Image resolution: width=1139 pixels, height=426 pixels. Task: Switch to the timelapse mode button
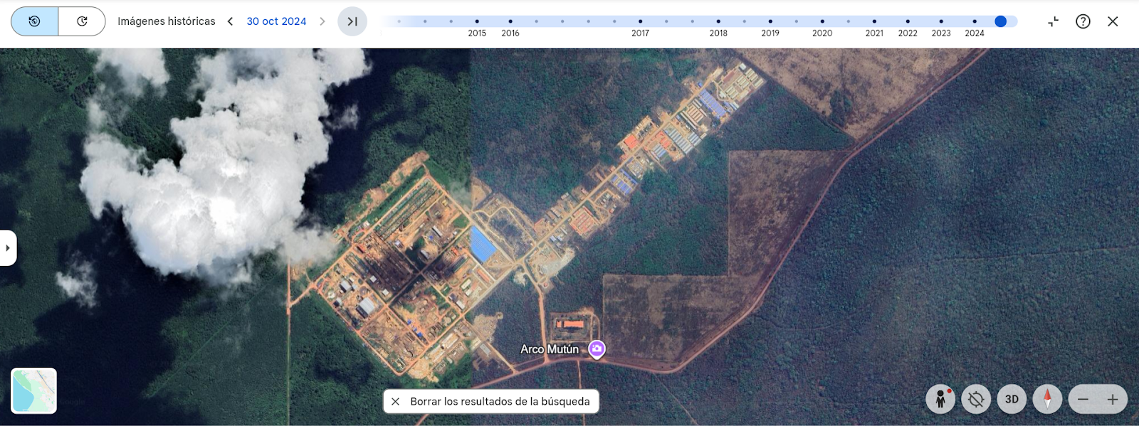(x=82, y=21)
